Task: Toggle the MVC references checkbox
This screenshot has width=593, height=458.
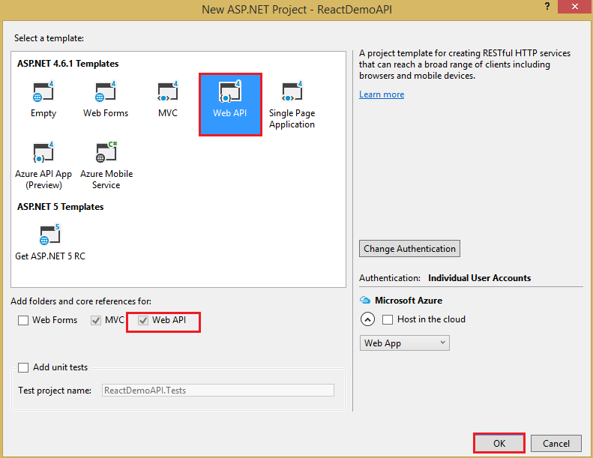Action: 96,320
